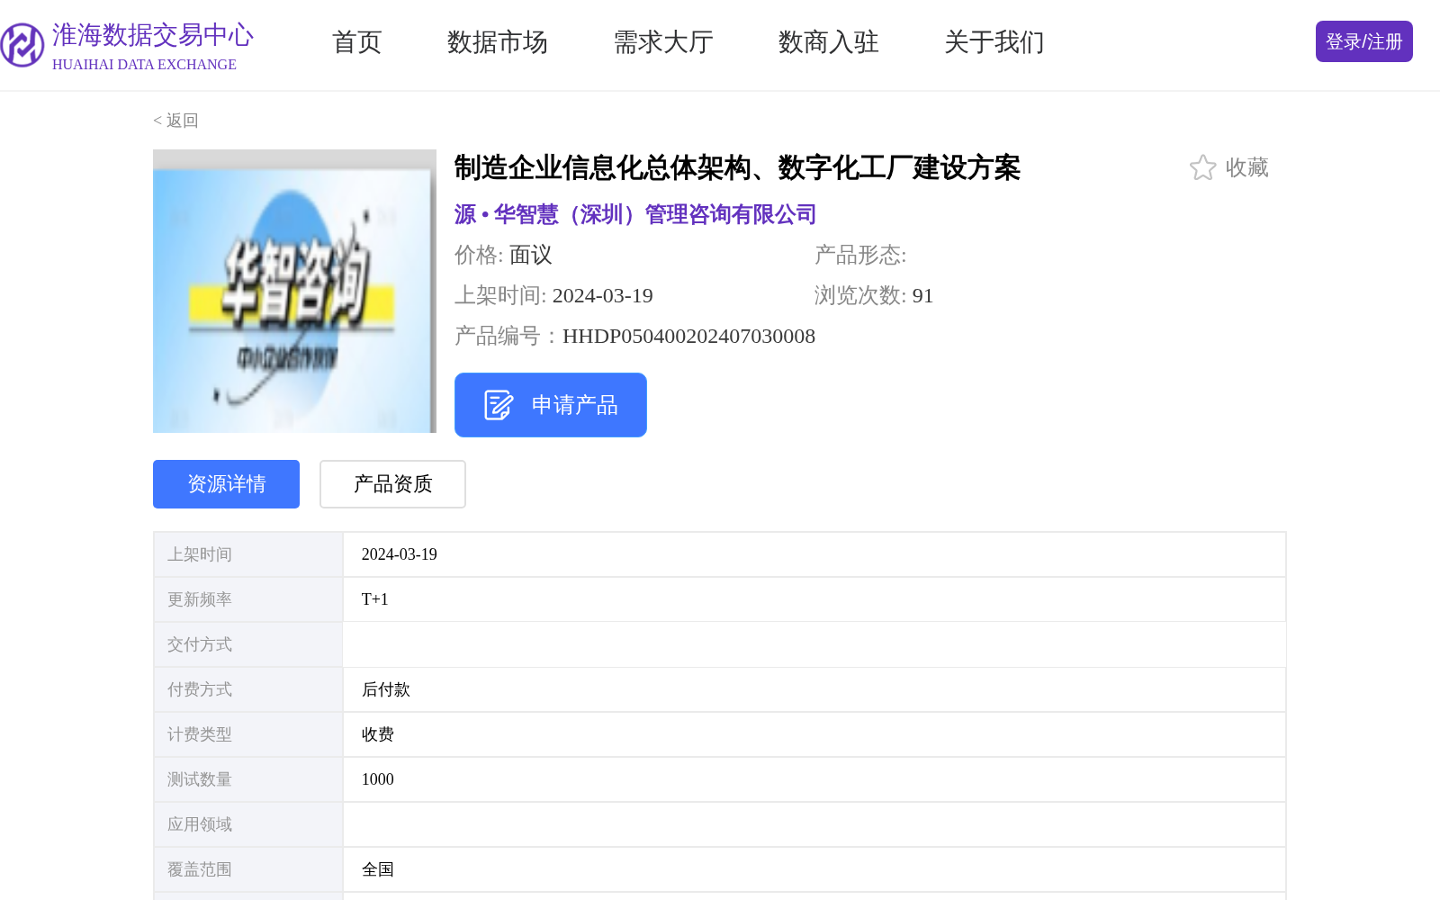The width and height of the screenshot is (1440, 900).
Task: Open the 首页 menu item
Action: (x=357, y=42)
